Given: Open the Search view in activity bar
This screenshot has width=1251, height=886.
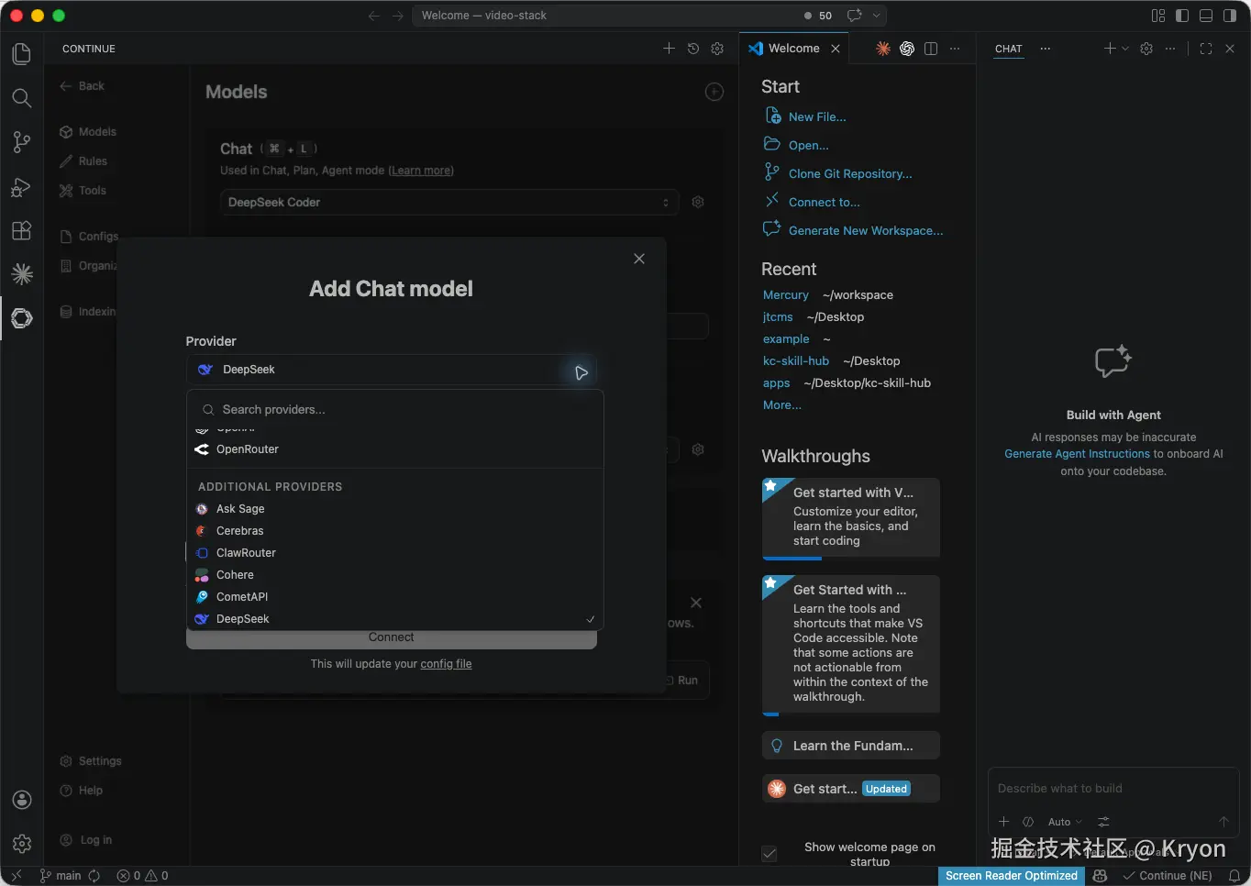Looking at the screenshot, I should (22, 98).
